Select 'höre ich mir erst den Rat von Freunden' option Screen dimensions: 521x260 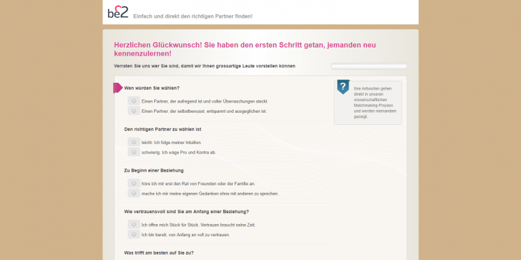click(x=134, y=183)
